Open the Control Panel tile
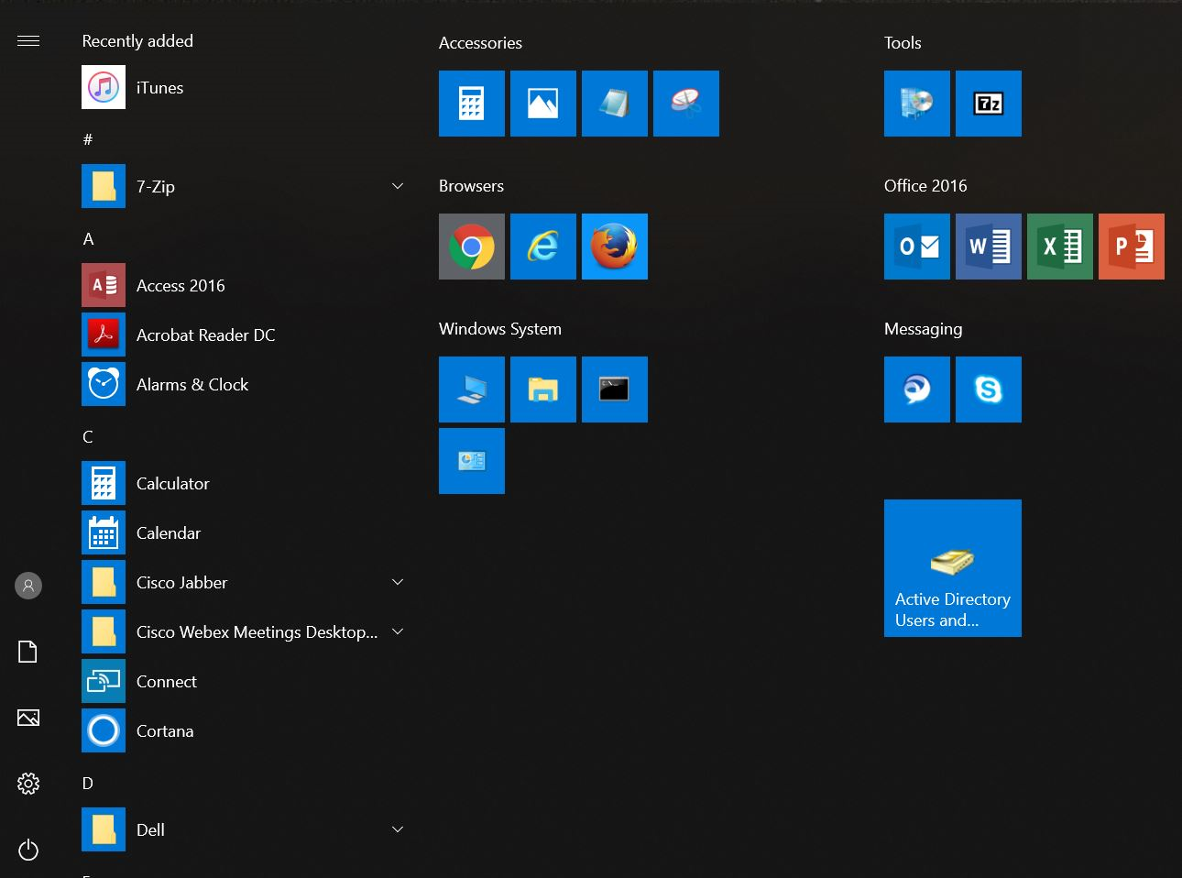The image size is (1182, 878). click(472, 461)
